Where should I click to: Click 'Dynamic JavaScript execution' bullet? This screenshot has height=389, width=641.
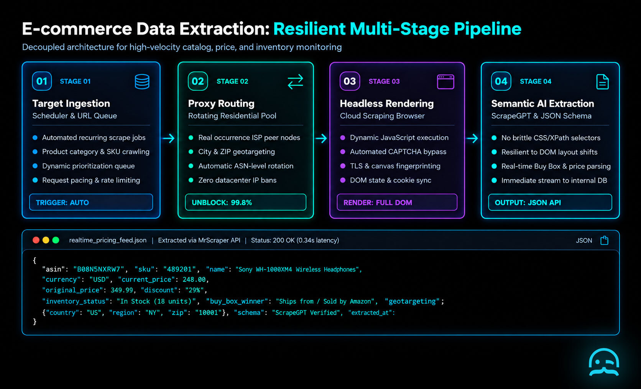(399, 137)
